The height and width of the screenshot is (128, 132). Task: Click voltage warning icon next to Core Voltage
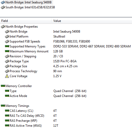coord(7,76)
